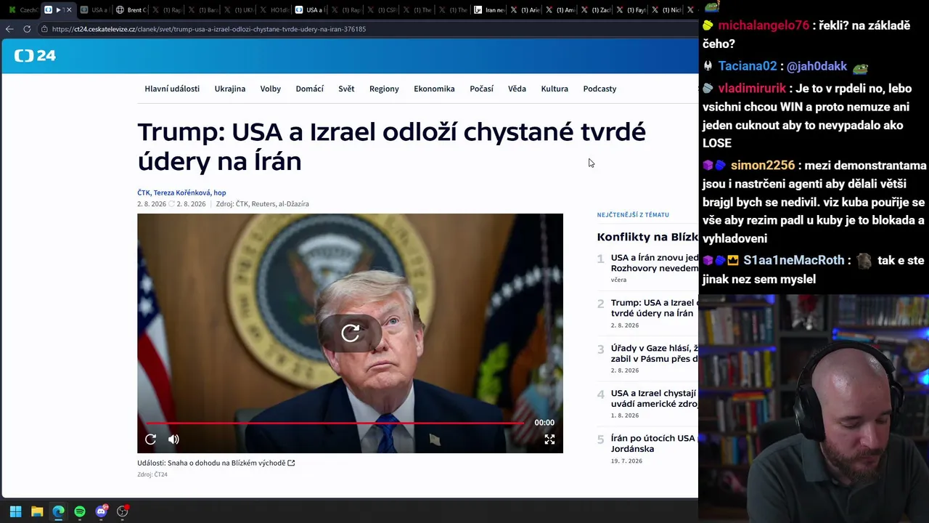
Task: Switch to the 'Iran ne' browser tab
Action: (x=490, y=9)
